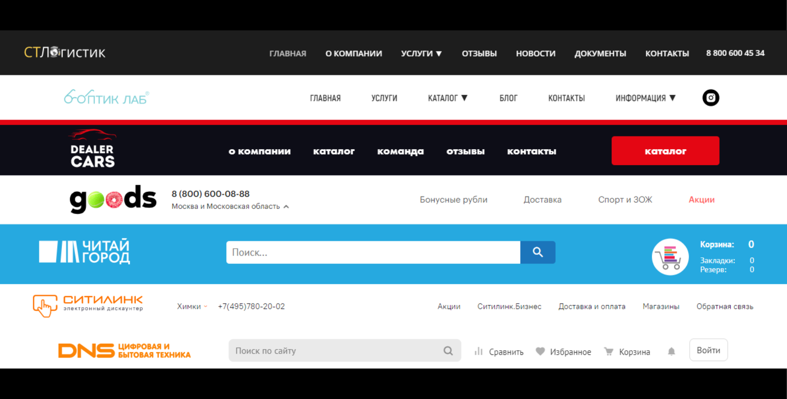The width and height of the screenshot is (787, 399).
Task: Click the red каталог button
Action: coord(665,151)
